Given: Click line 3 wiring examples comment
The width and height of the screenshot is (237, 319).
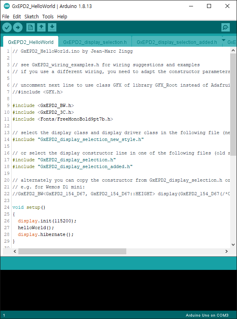Looking at the screenshot, I should (x=106, y=65).
